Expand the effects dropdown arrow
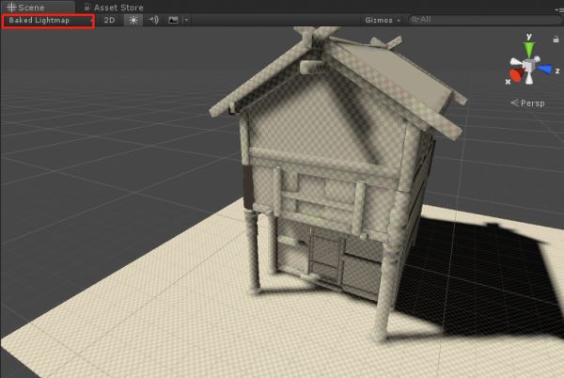564x378 pixels. [186, 20]
